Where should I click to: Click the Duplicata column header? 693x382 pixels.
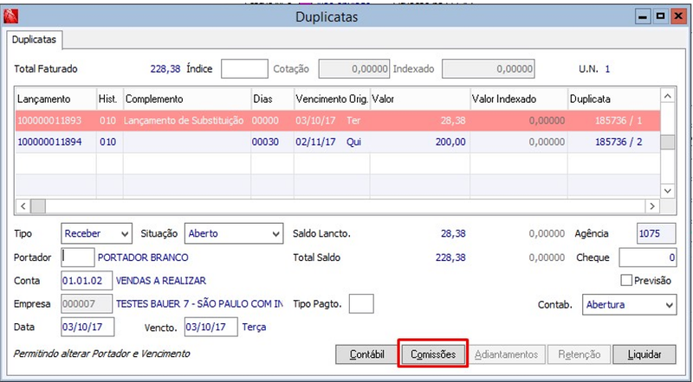[614, 99]
